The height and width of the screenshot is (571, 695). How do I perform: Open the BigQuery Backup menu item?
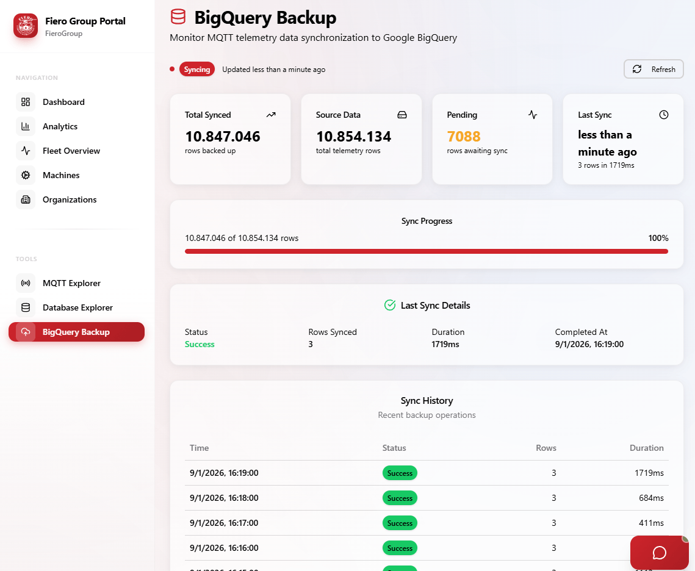[76, 332]
